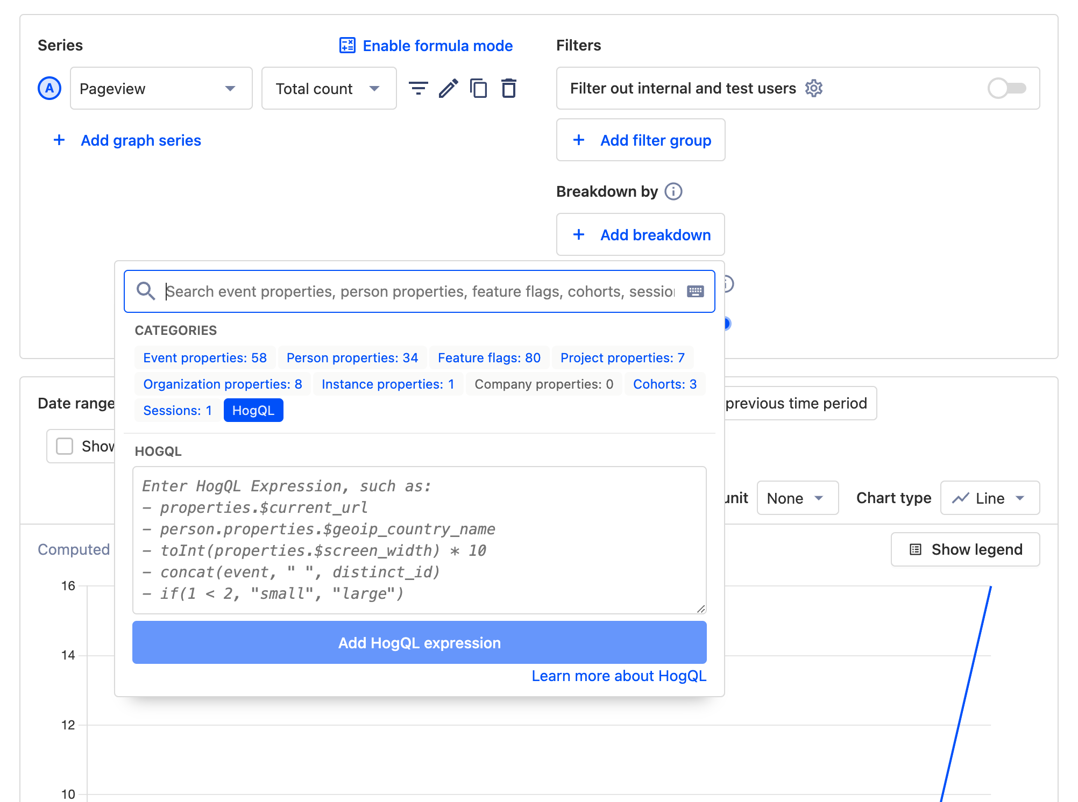The height and width of the screenshot is (802, 1078).
Task: Rename the series using the pencil icon
Action: 449,88
